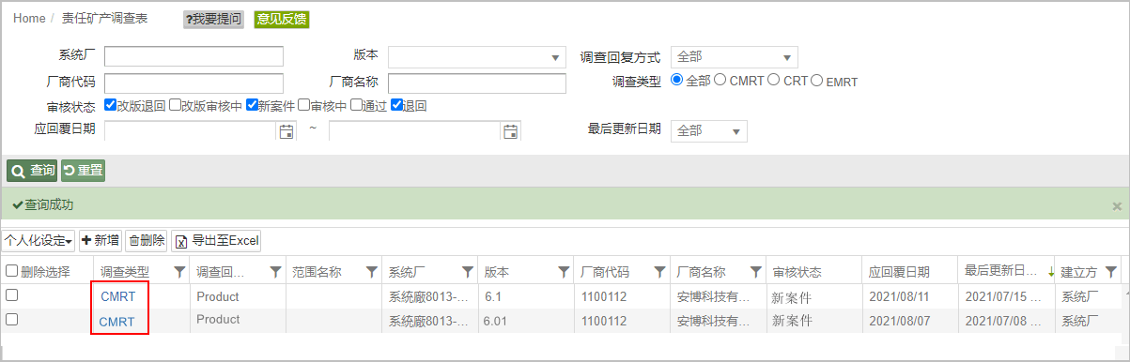The image size is (1130, 362).
Task: Open the 个人化设定 dropdown button
Action: click(x=39, y=240)
